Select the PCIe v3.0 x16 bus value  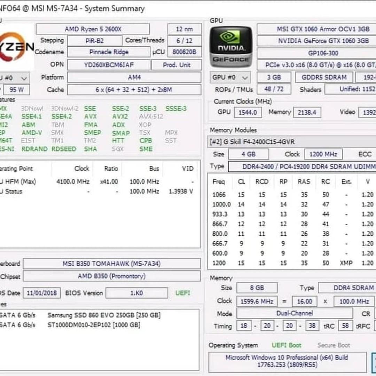coord(316,65)
